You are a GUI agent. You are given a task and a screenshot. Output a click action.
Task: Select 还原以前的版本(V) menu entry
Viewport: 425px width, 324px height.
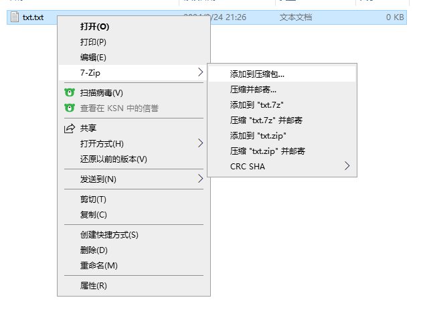click(113, 159)
